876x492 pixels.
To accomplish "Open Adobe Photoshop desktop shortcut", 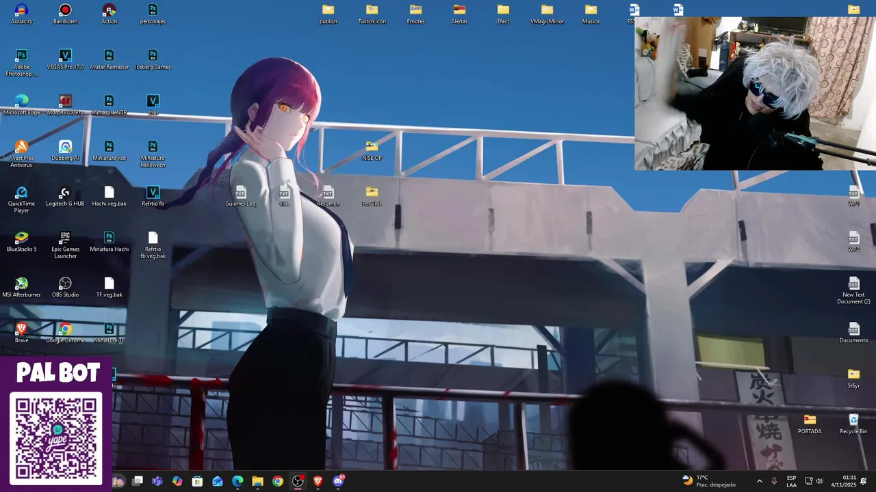I will point(21,63).
